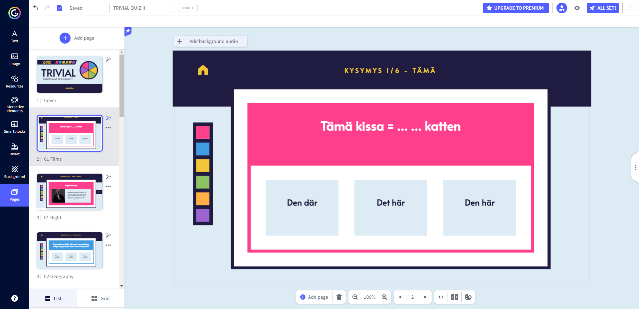Go to the previous page arrow
The height and width of the screenshot is (309, 639).
pyautogui.click(x=400, y=297)
